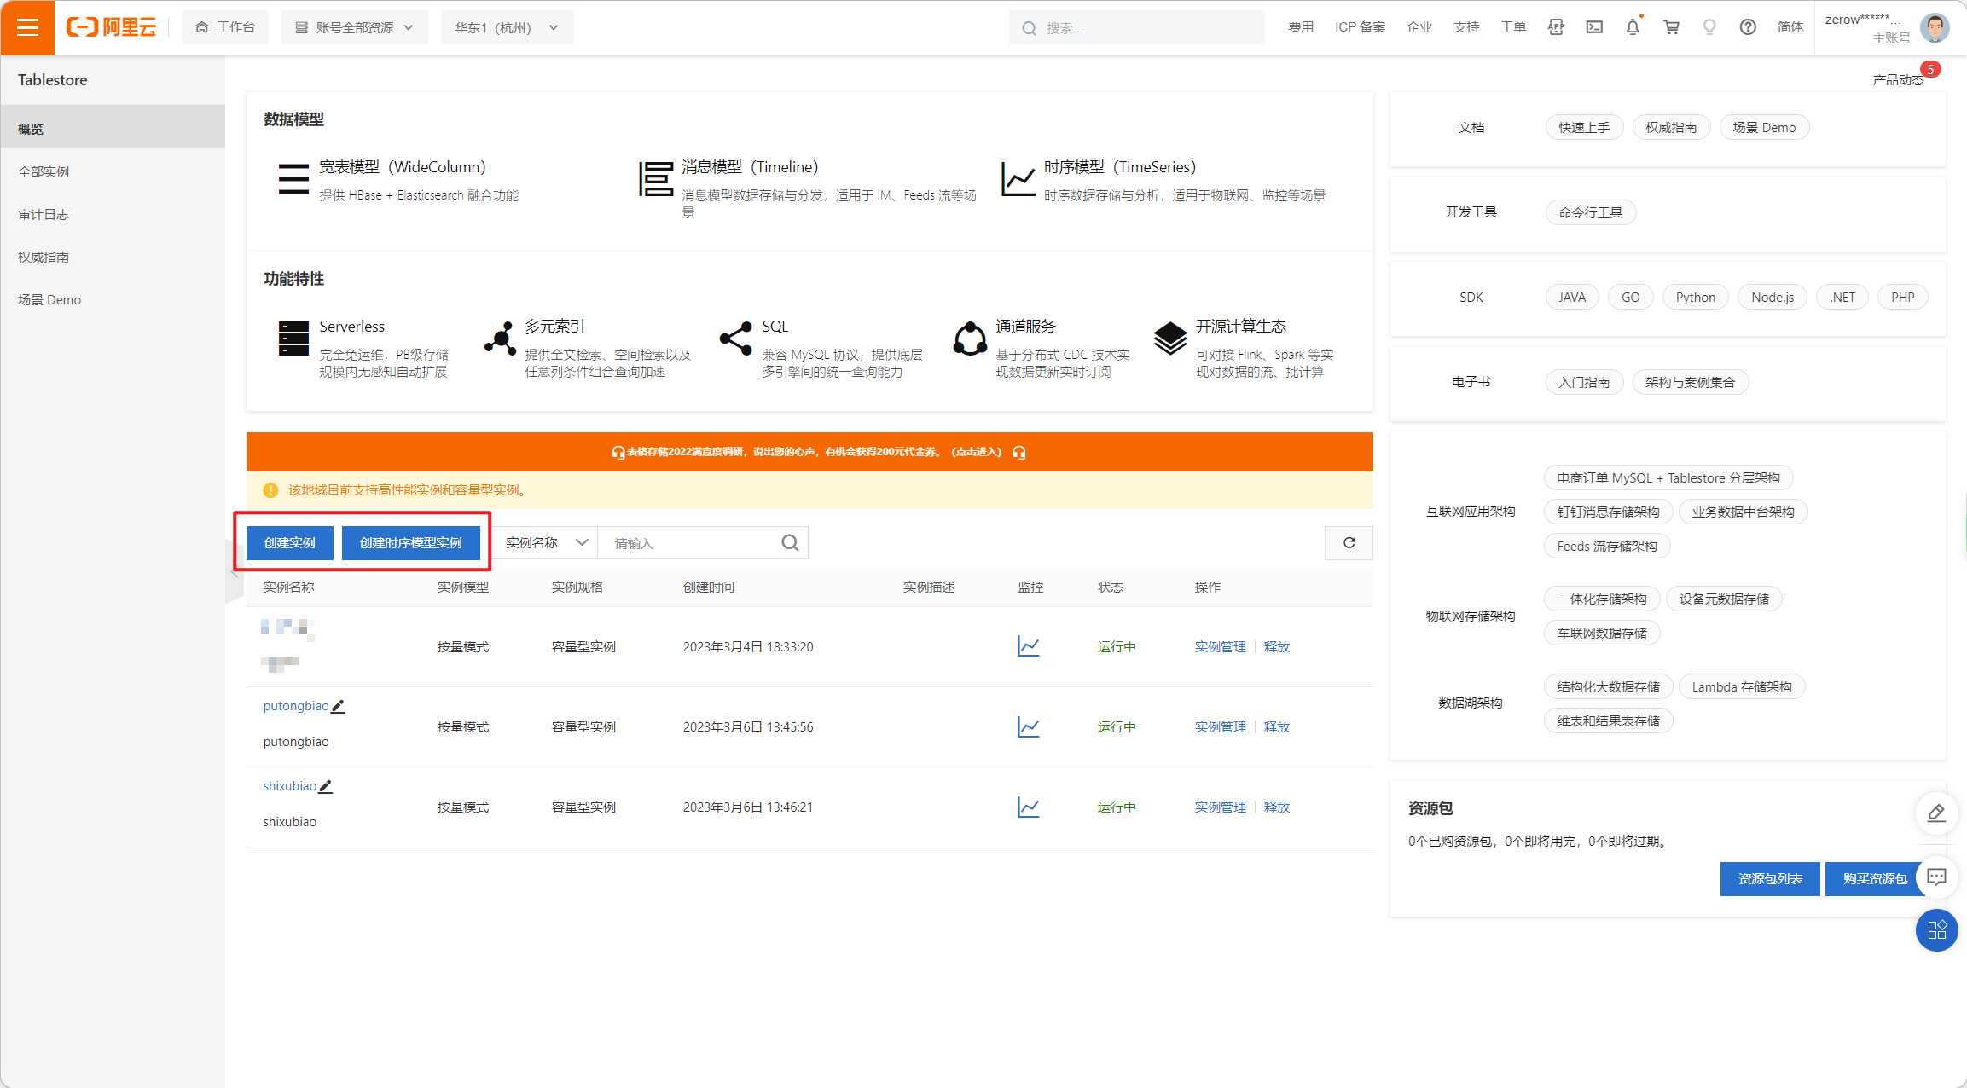Open the putongbiao instance link
This screenshot has width=1967, height=1088.
[x=296, y=706]
